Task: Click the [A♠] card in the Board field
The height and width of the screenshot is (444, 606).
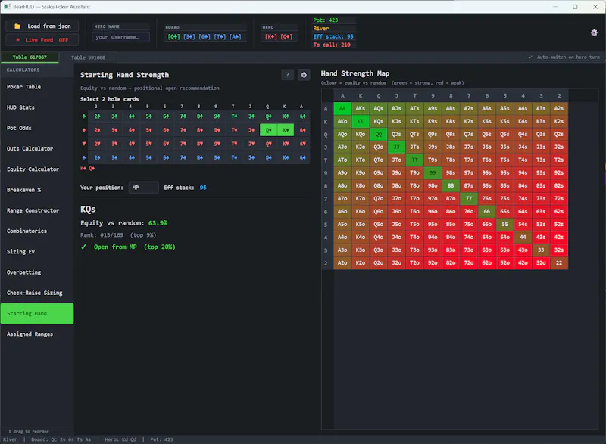Action: (x=235, y=36)
